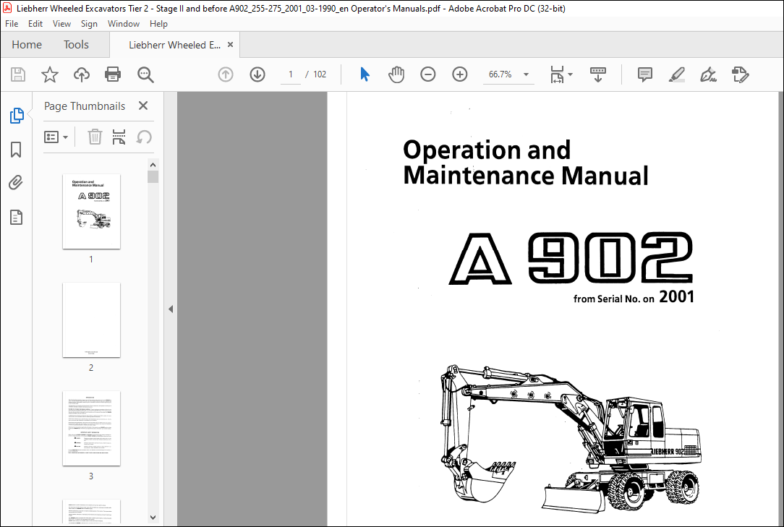Rotate page with thumbnail rotate icon
Viewport: 784px width, 527px height.
pyautogui.click(x=144, y=137)
